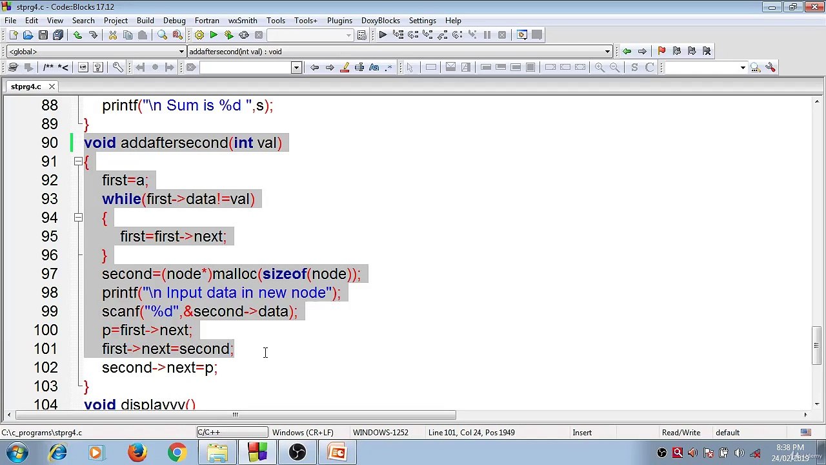Build the project with gear icon
This screenshot has width=826, height=465.
[x=199, y=35]
